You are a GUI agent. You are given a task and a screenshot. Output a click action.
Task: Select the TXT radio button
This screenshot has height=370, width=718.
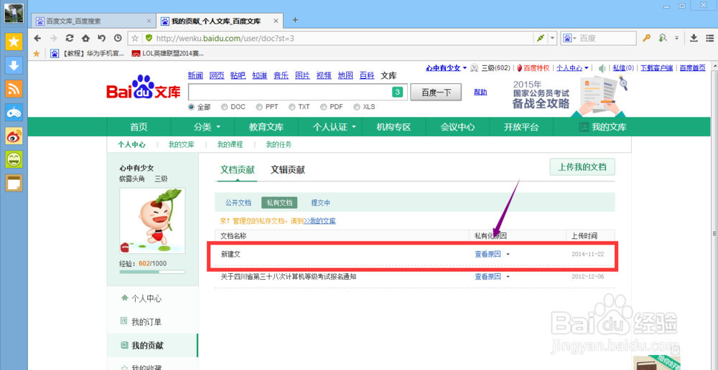[292, 107]
